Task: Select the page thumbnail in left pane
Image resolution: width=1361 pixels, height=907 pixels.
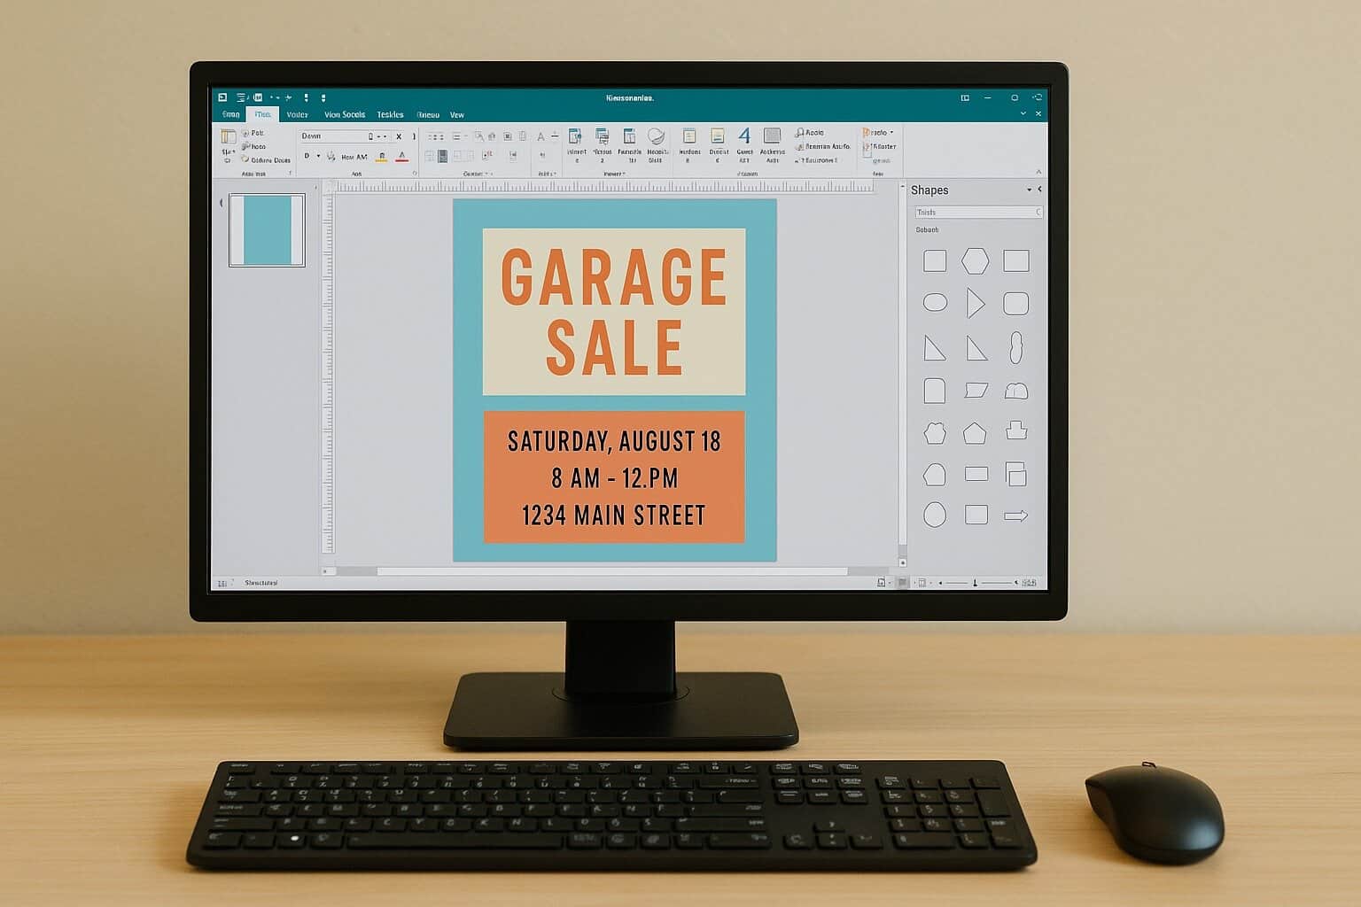Action: pos(267,230)
